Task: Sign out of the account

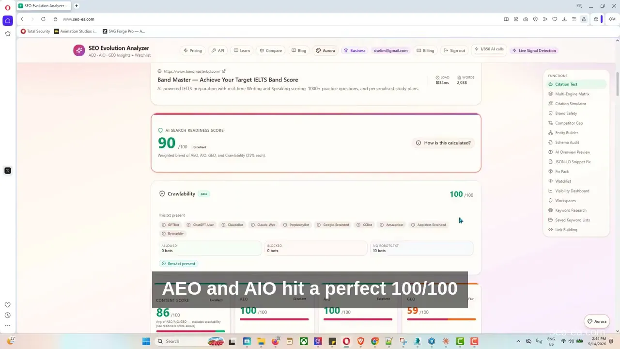Action: tap(454, 50)
